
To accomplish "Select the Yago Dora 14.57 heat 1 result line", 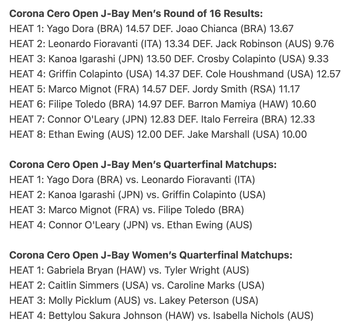I will [x=151, y=29].
